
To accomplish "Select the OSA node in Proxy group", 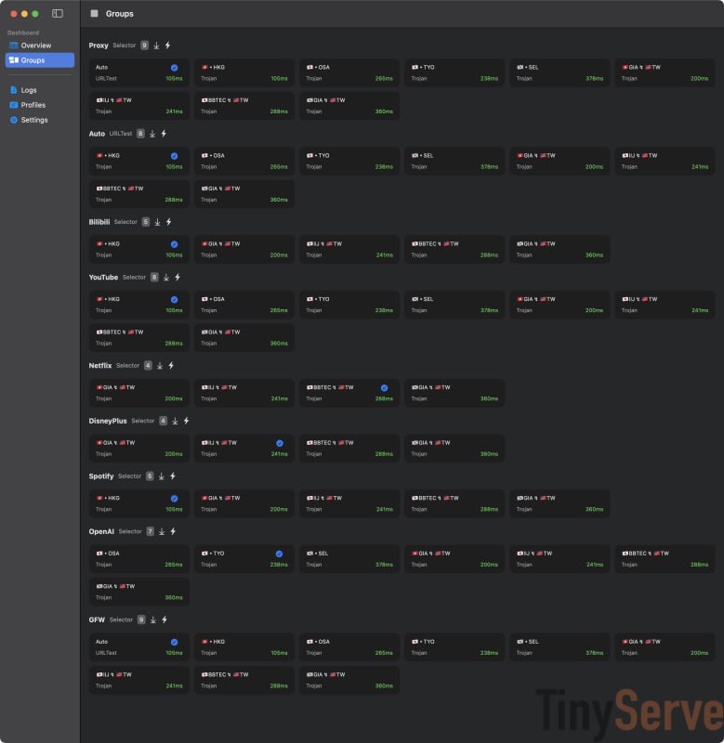I will click(349, 73).
